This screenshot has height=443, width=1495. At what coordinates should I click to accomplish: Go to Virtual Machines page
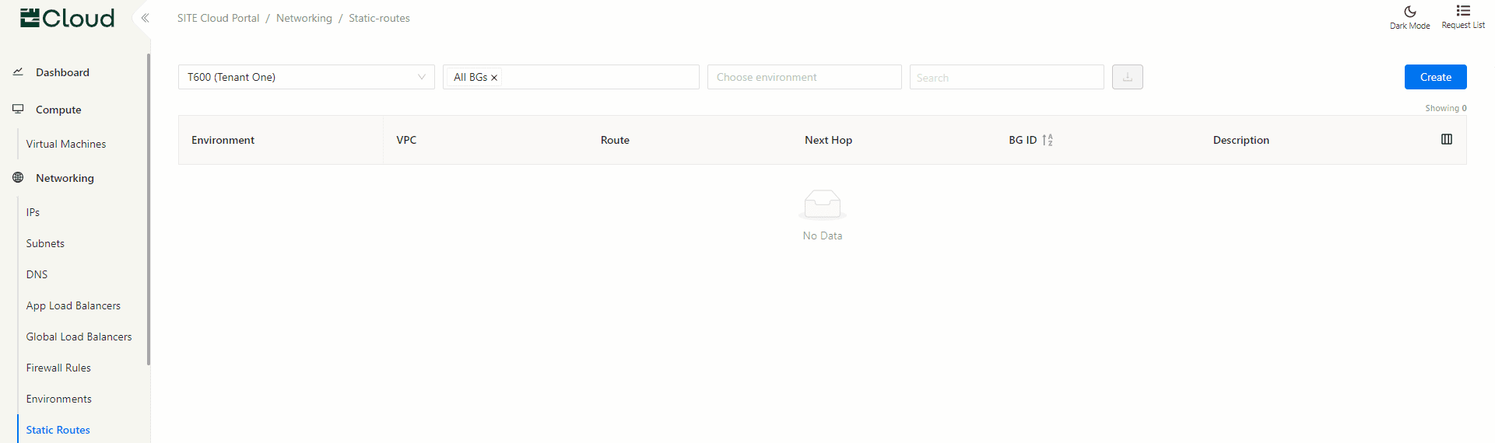coord(66,144)
